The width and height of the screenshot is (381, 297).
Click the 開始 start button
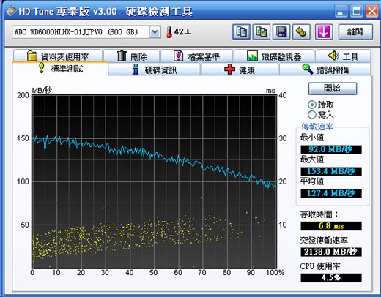click(333, 89)
